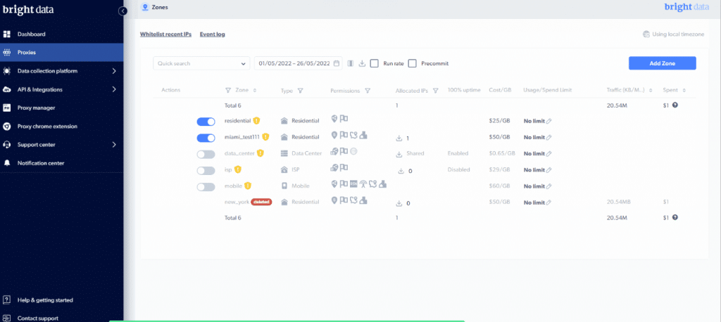
Task: Click the pencil icon to edit residential limit
Action: [x=548, y=121]
